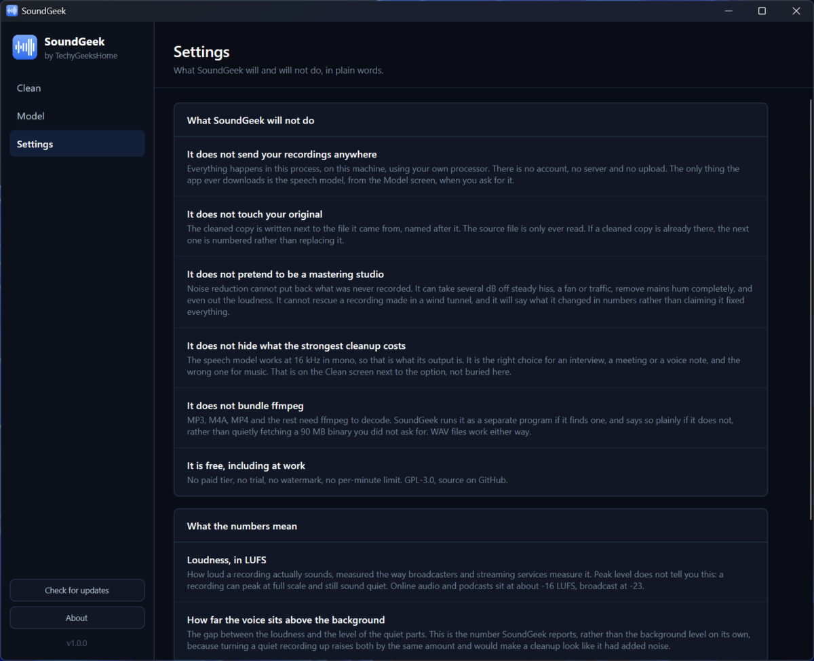Click the paragraph starting "Everything happens in this process"
This screenshot has width=814, height=661.
[x=463, y=174]
